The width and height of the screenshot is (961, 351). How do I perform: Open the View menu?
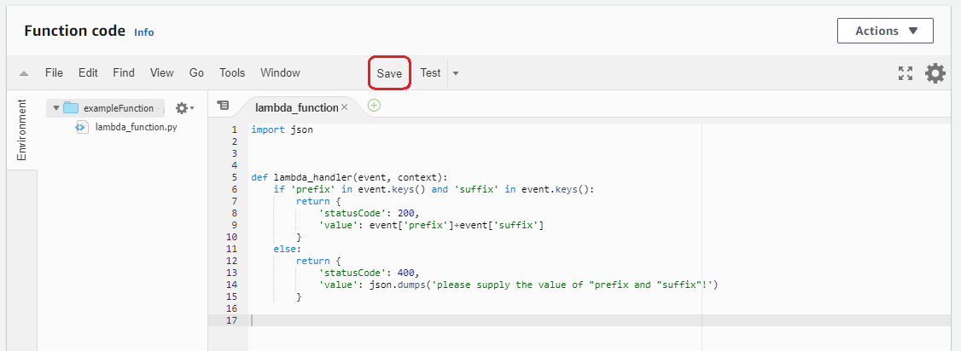(x=162, y=72)
